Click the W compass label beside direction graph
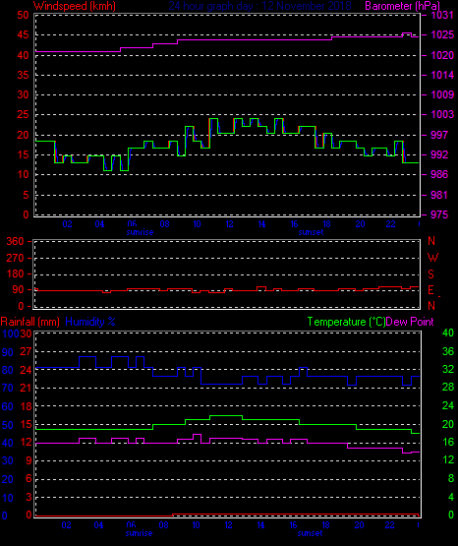The width and height of the screenshot is (458, 546). 432,258
